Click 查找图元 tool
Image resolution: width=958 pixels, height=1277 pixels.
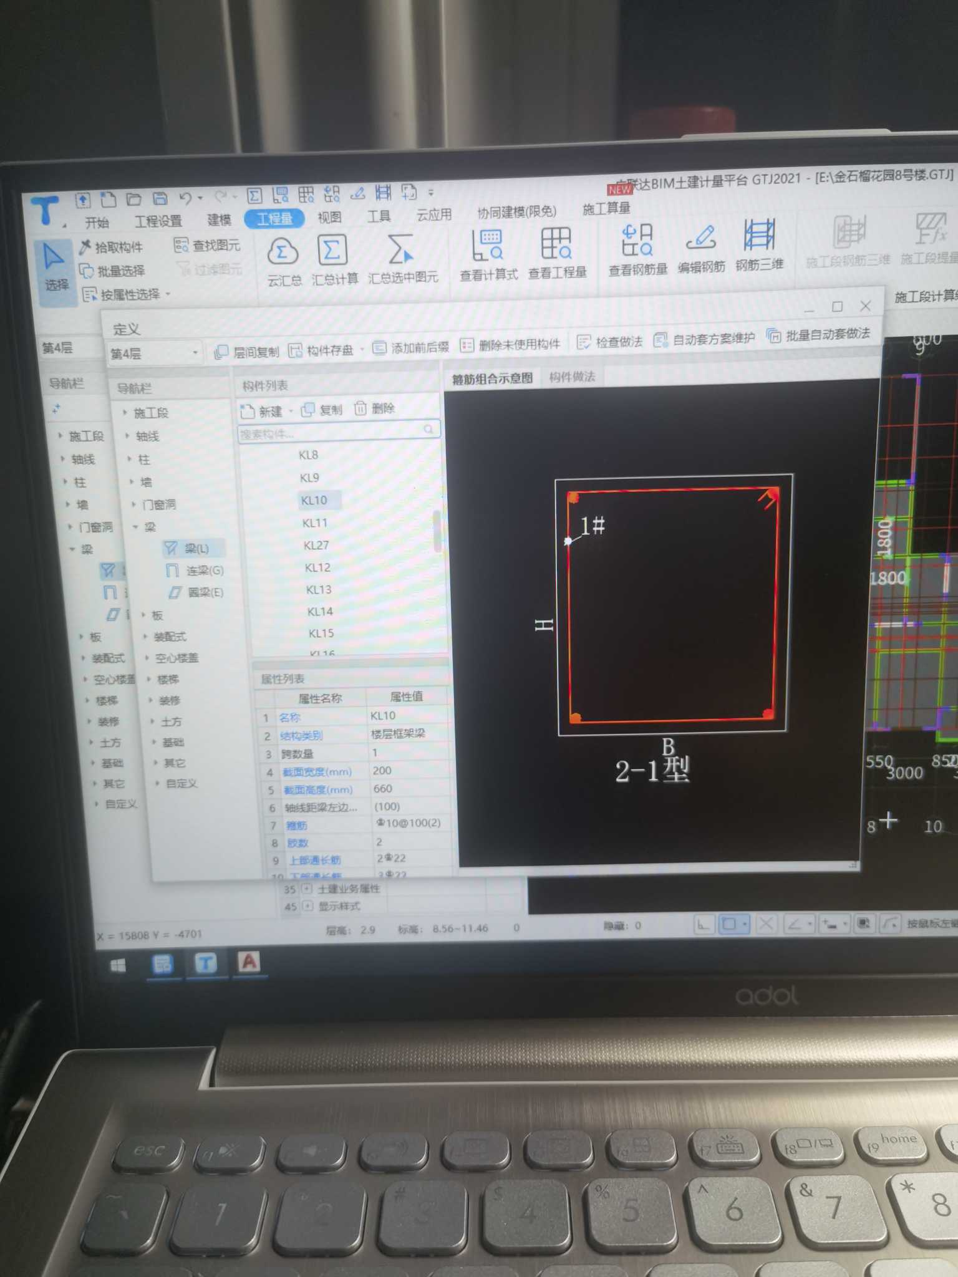[208, 245]
